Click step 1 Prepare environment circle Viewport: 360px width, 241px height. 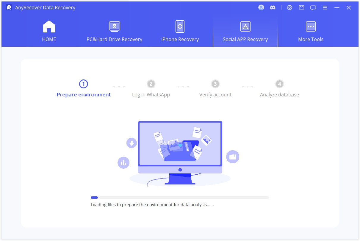(84, 84)
